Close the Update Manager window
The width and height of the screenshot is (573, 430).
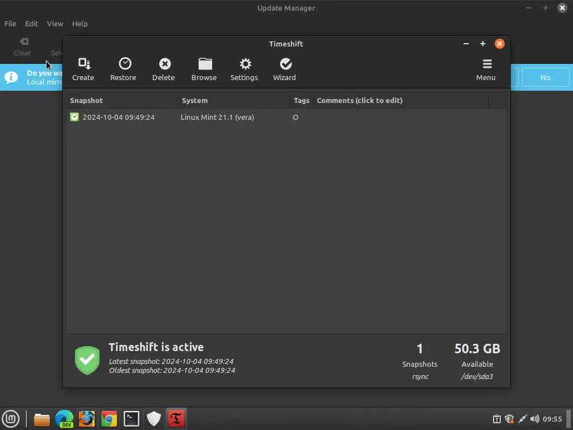(562, 8)
